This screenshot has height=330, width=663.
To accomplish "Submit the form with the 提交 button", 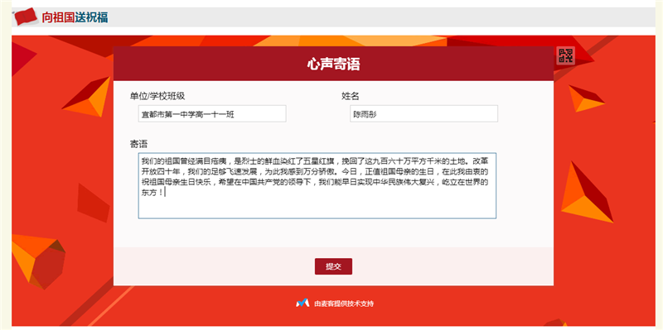I will (333, 266).
